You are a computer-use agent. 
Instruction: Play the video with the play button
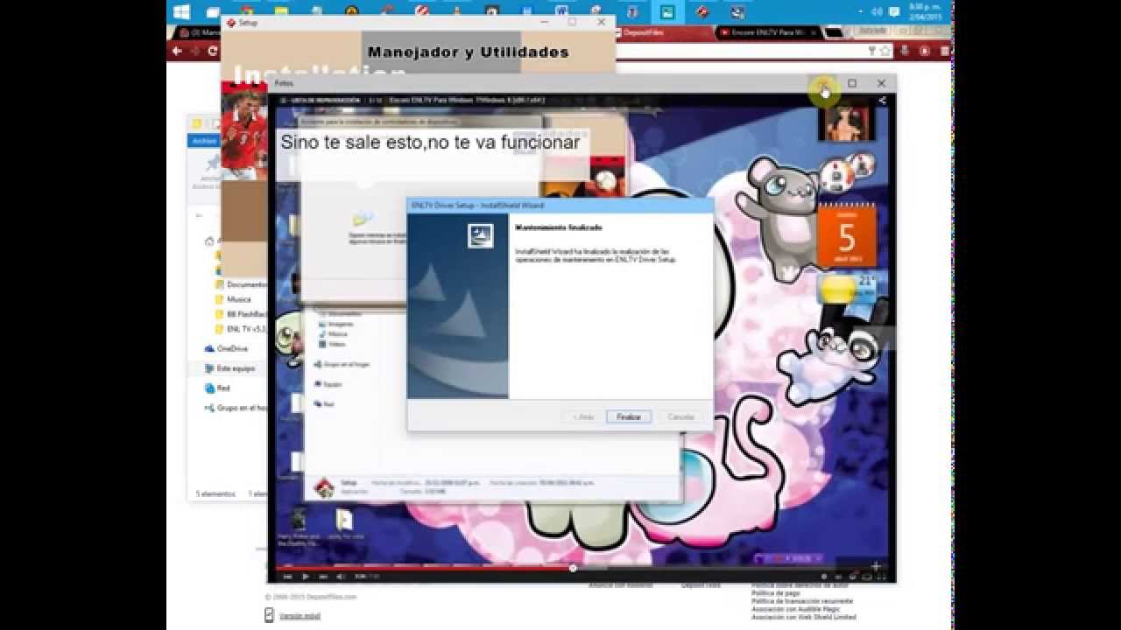point(305,577)
